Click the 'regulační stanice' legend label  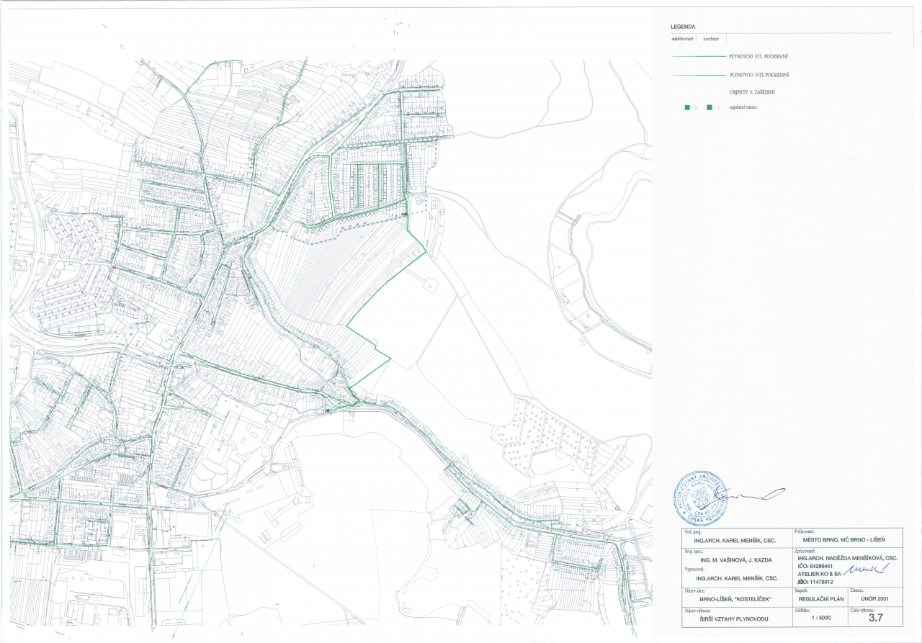tap(743, 107)
